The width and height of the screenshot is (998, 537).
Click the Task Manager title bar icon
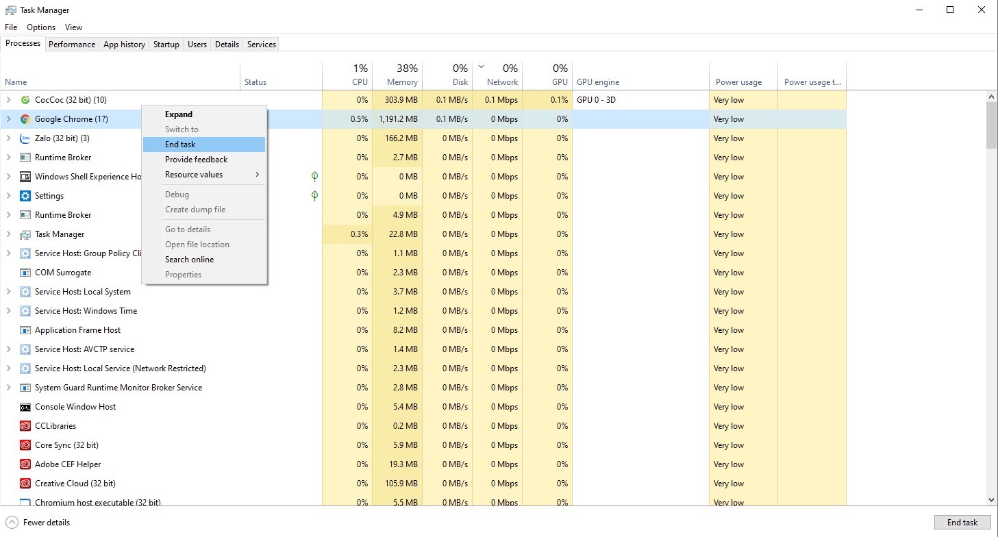[x=10, y=10]
